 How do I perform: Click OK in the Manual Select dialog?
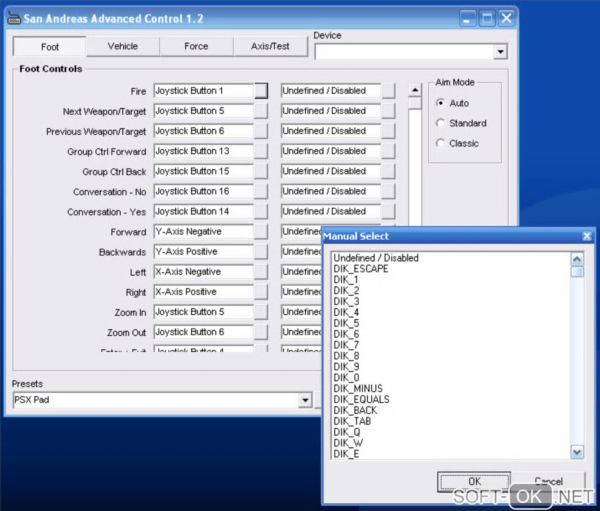point(474,482)
